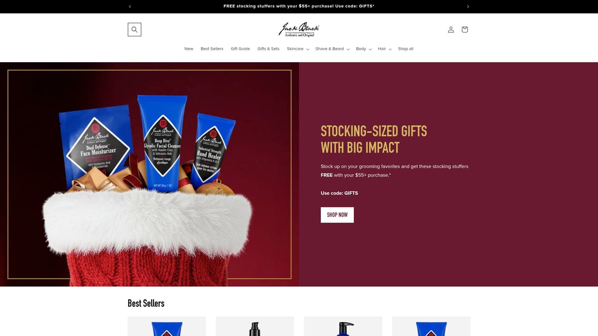Go home via Jack Black logo
The height and width of the screenshot is (336, 598).
[x=299, y=29]
